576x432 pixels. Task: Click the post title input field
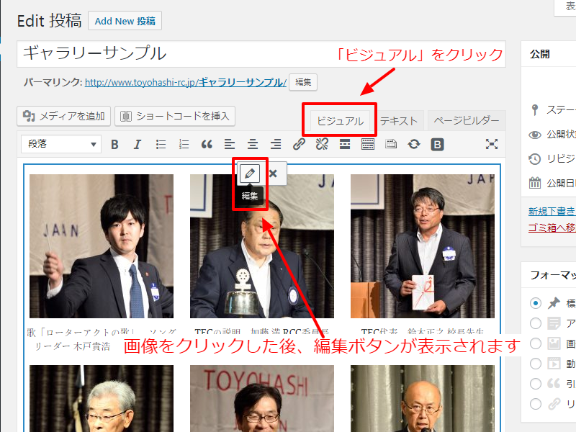pos(261,54)
